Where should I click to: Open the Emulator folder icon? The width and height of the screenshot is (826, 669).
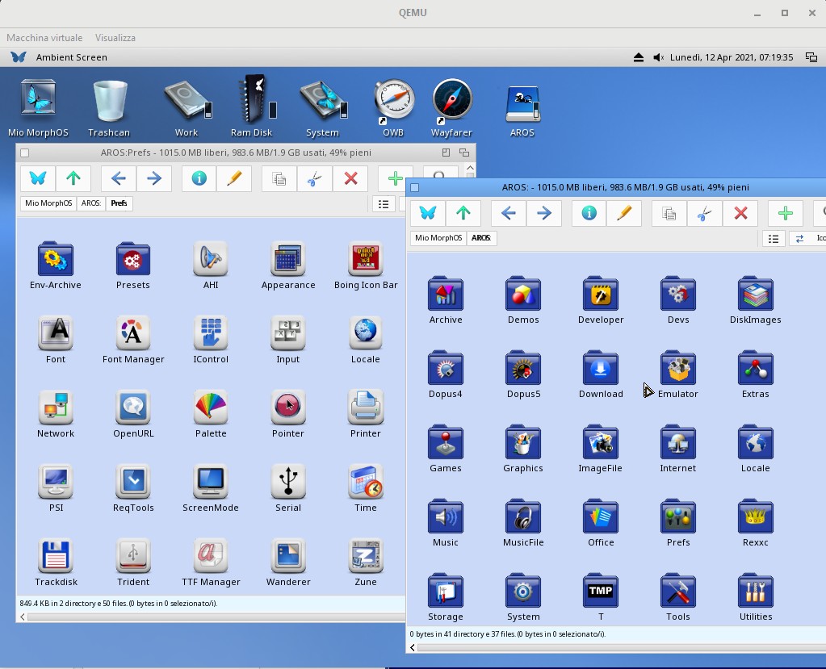click(677, 370)
